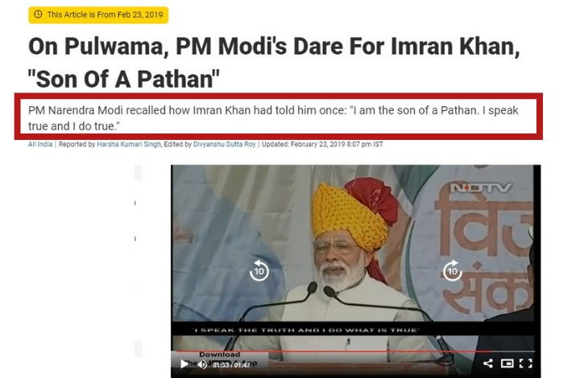
Task: Click the 01:33 / 01:47 time display
Action: [231, 365]
